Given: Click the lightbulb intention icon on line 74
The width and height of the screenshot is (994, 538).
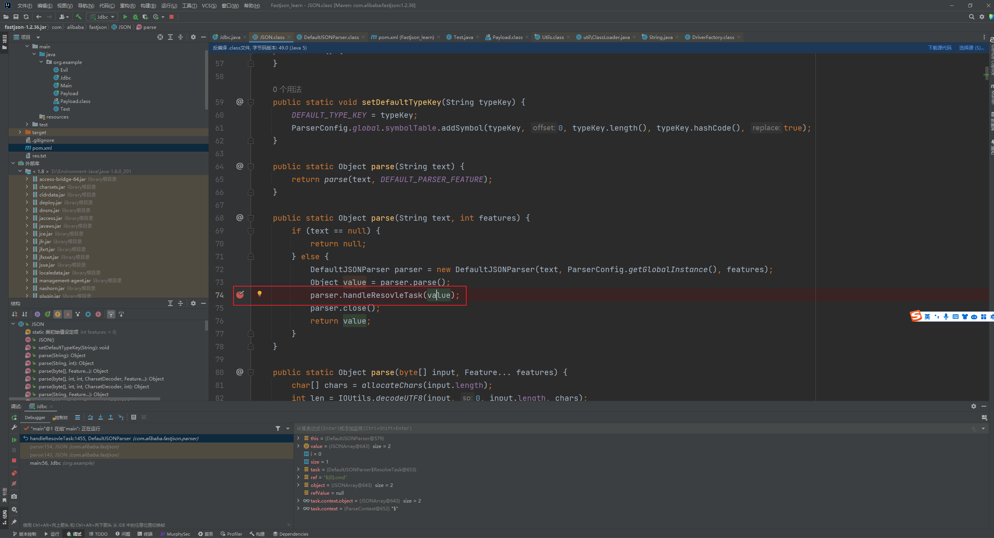Looking at the screenshot, I should [x=260, y=294].
